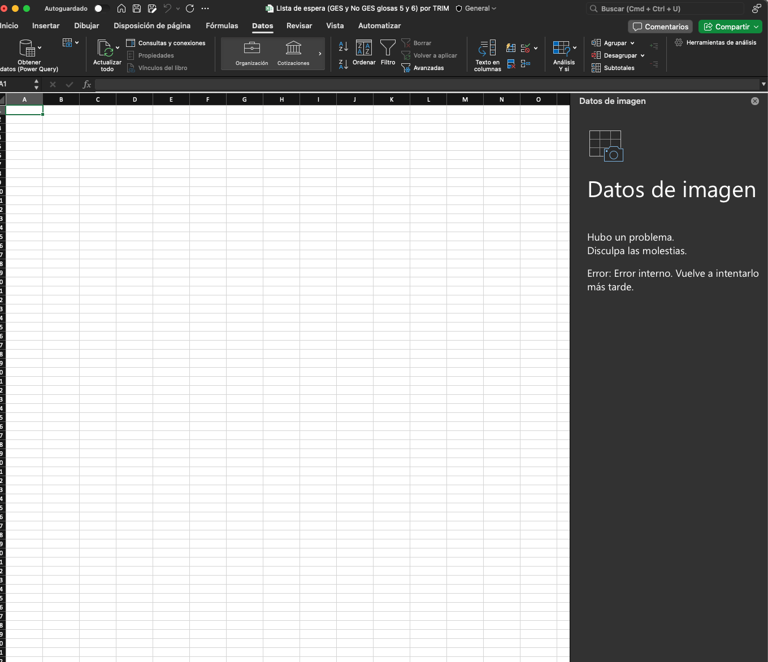Image resolution: width=768 pixels, height=662 pixels.
Task: Select the Vista tab
Action: click(x=335, y=26)
